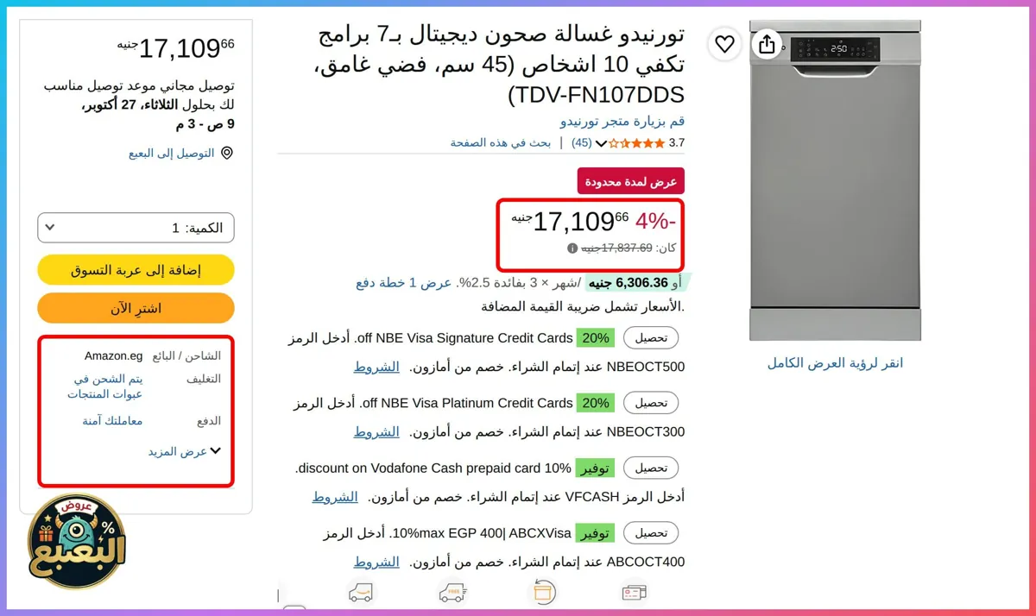
Task: Click 'يتم الشحن في عبوات المنتجات' packaging link
Action: pyautogui.click(x=105, y=387)
